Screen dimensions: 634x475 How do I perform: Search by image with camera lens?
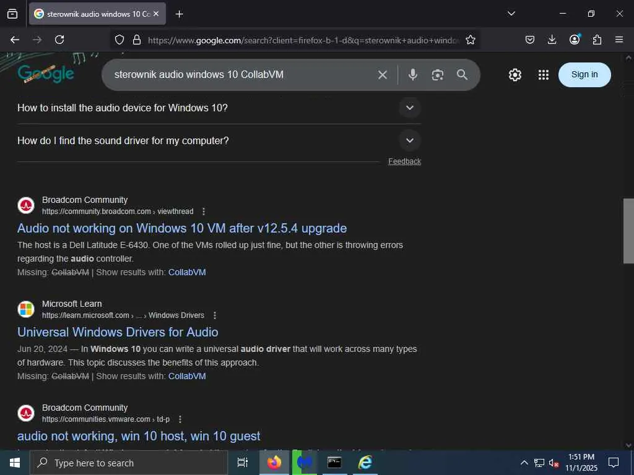tap(438, 75)
